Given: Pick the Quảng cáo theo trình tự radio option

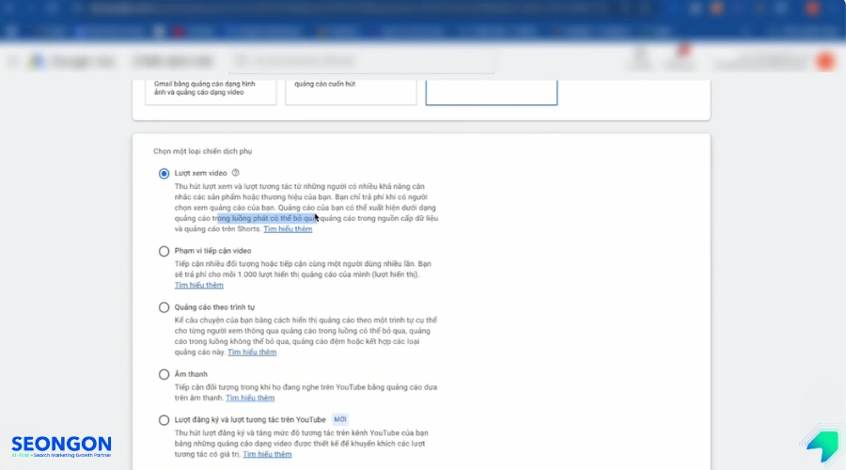Looking at the screenshot, I should tap(164, 307).
